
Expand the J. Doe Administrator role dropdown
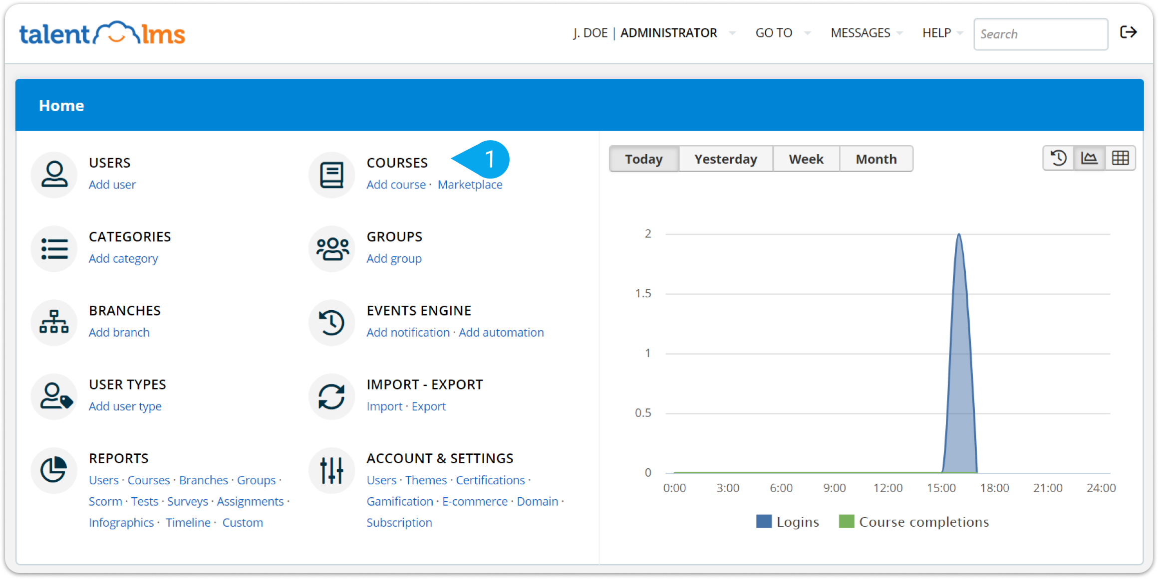pyautogui.click(x=654, y=33)
